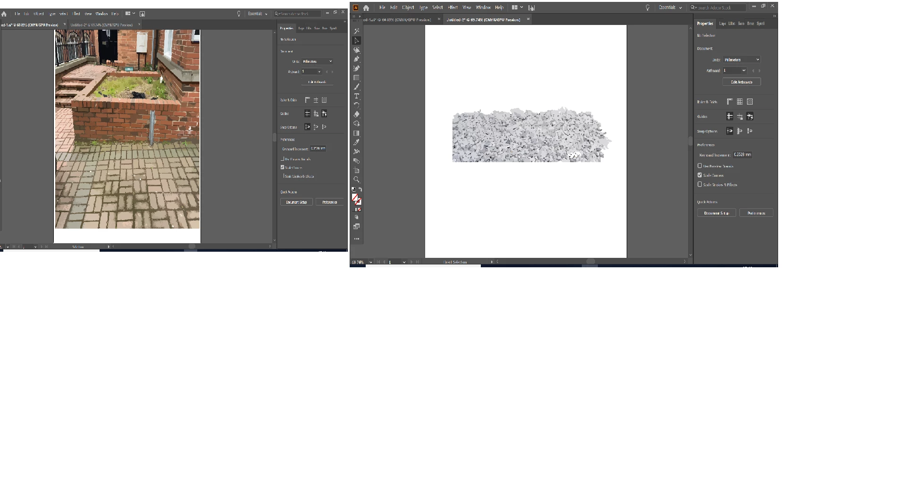Image resolution: width=906 pixels, height=486 pixels.
Task: Click Home icon in right window
Action: [x=366, y=8]
